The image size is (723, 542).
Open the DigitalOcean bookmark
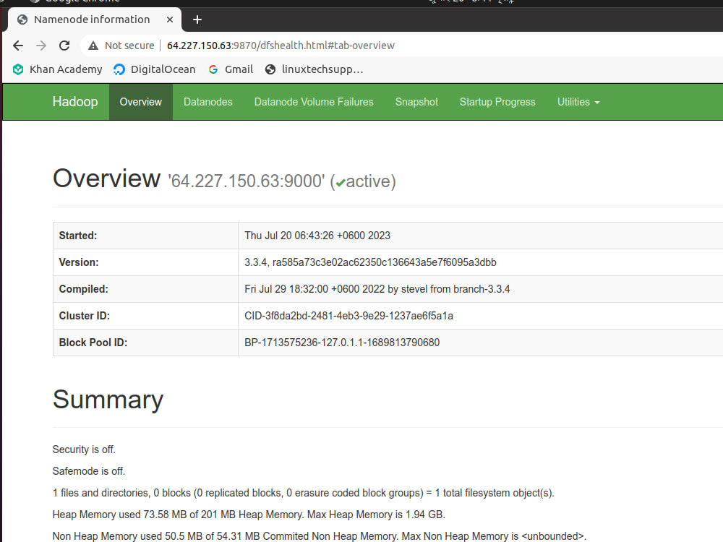tap(155, 69)
